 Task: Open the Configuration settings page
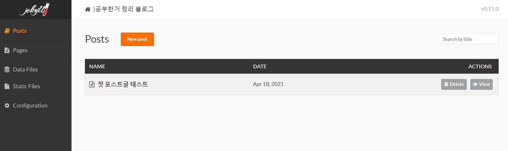click(30, 106)
